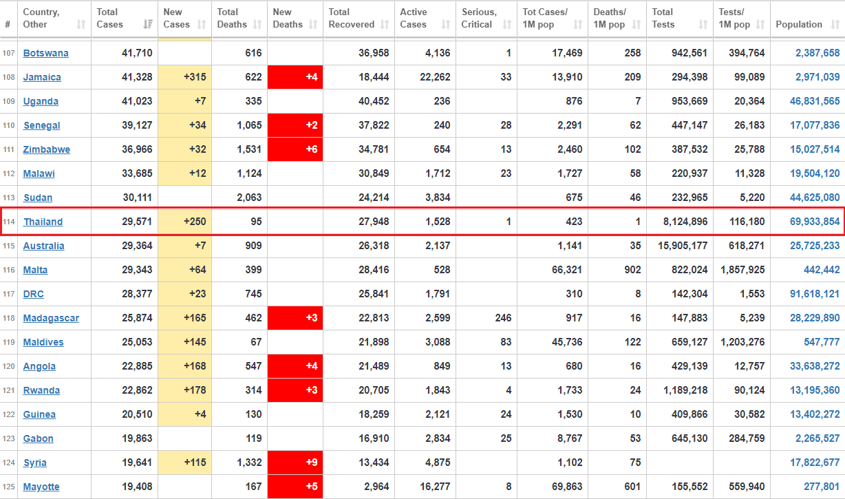
Task: Sort countries alphabetically via Country header icon
Action: point(81,25)
